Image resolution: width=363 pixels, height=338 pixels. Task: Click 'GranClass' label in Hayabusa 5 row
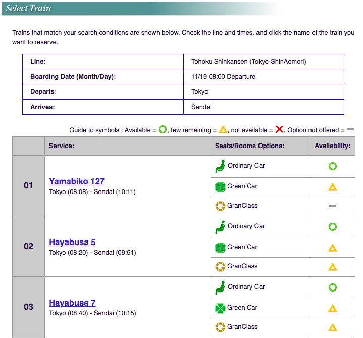tap(242, 266)
